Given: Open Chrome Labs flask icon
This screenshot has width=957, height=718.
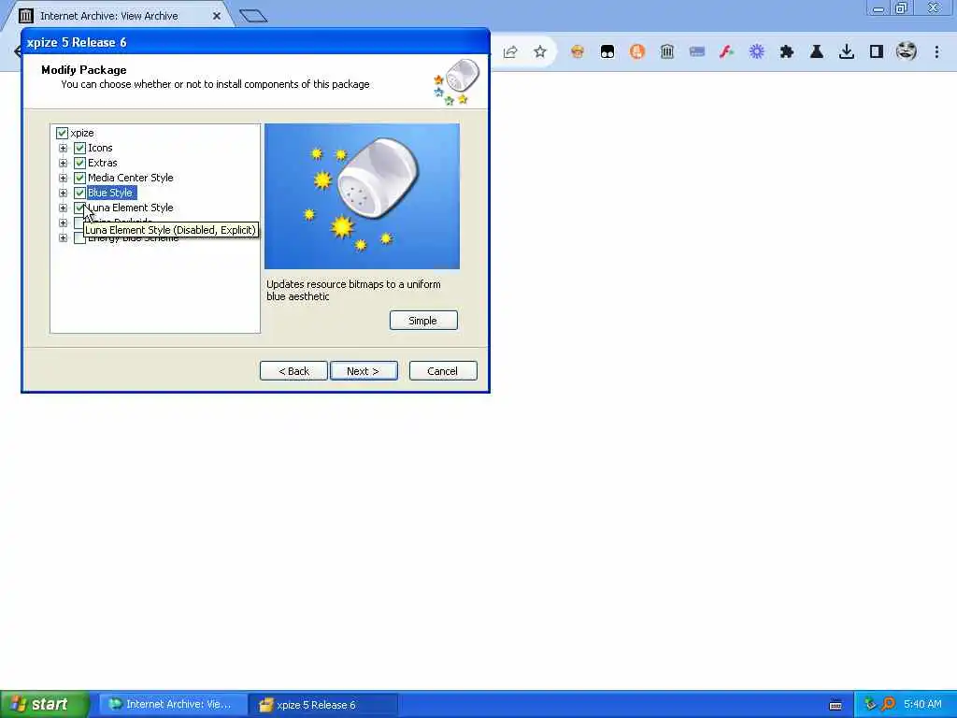Looking at the screenshot, I should (x=817, y=52).
